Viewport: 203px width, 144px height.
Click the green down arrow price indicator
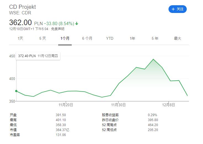77,23
